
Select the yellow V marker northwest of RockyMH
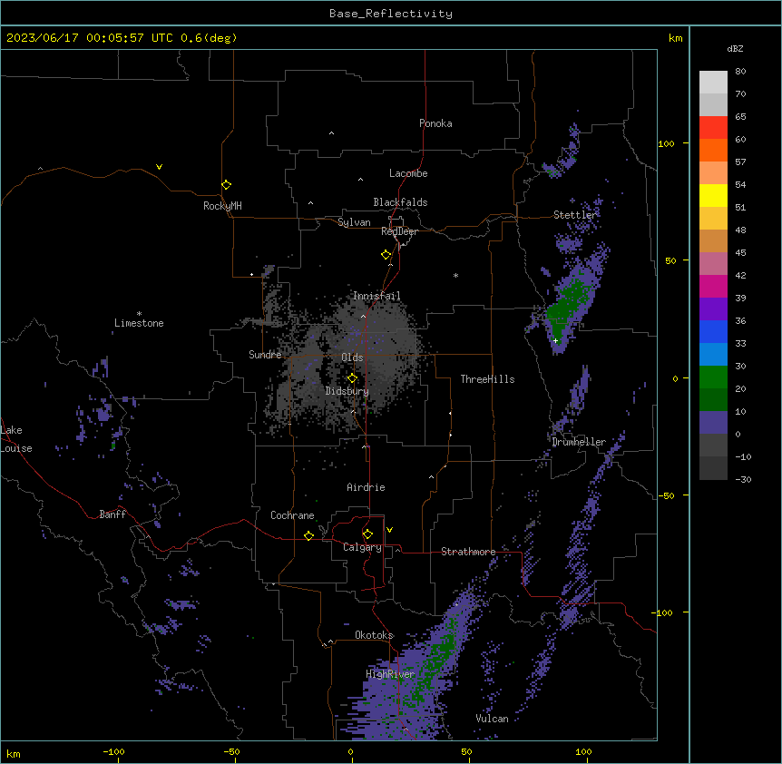(159, 167)
